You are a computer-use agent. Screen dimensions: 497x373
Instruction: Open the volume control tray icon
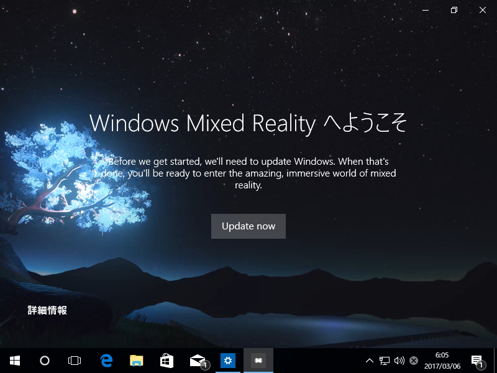click(x=399, y=361)
